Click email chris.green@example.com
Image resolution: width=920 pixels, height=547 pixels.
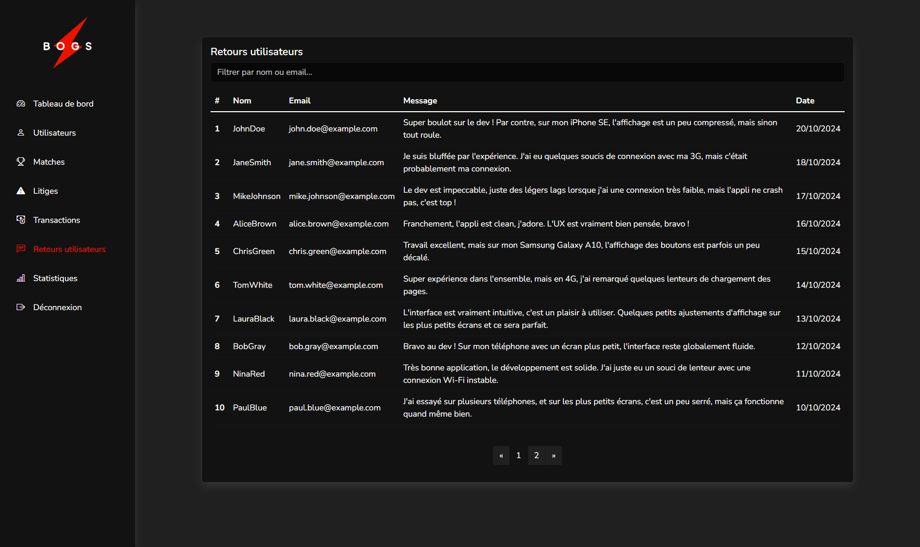pos(338,251)
